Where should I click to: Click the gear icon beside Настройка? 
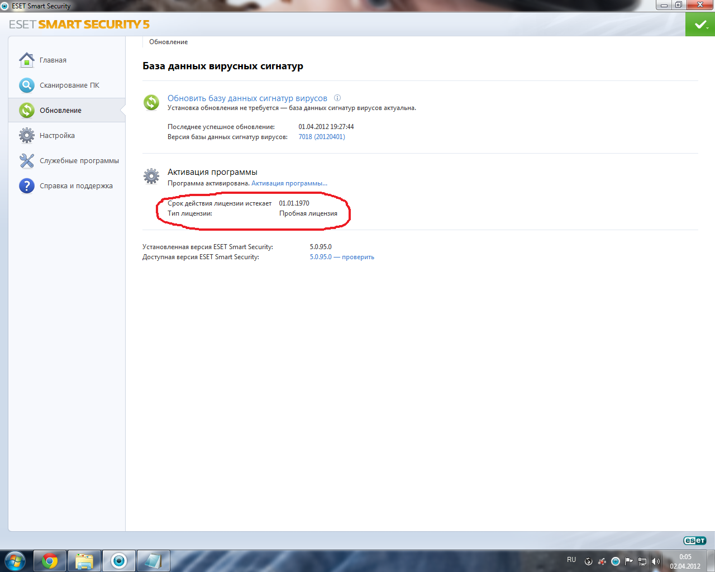click(x=26, y=135)
